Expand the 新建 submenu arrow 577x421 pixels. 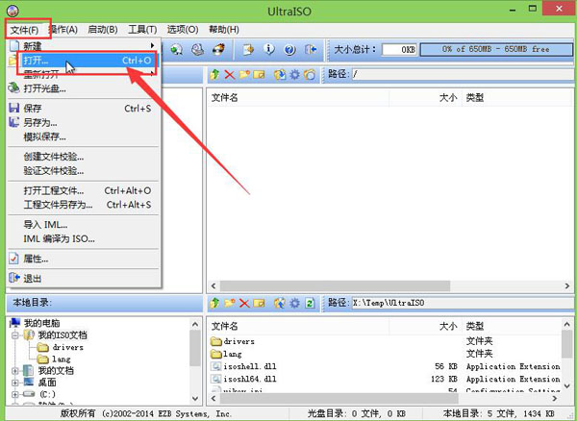click(x=152, y=45)
